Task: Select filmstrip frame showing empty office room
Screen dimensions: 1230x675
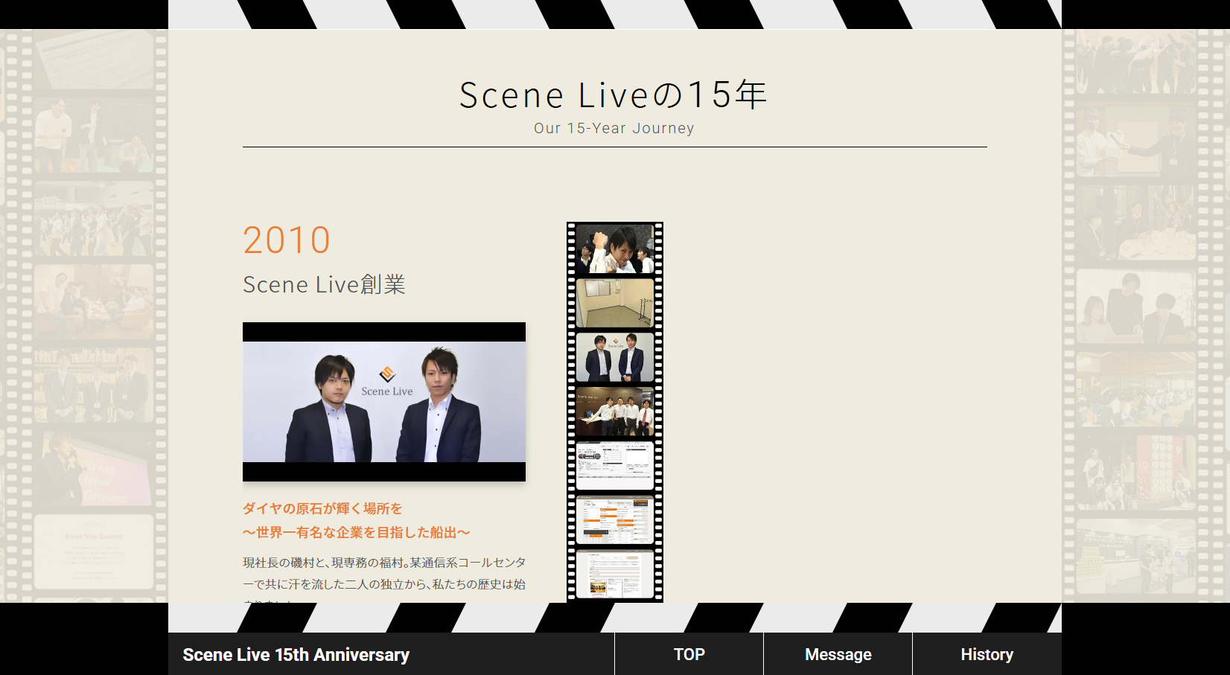Action: coord(615,303)
